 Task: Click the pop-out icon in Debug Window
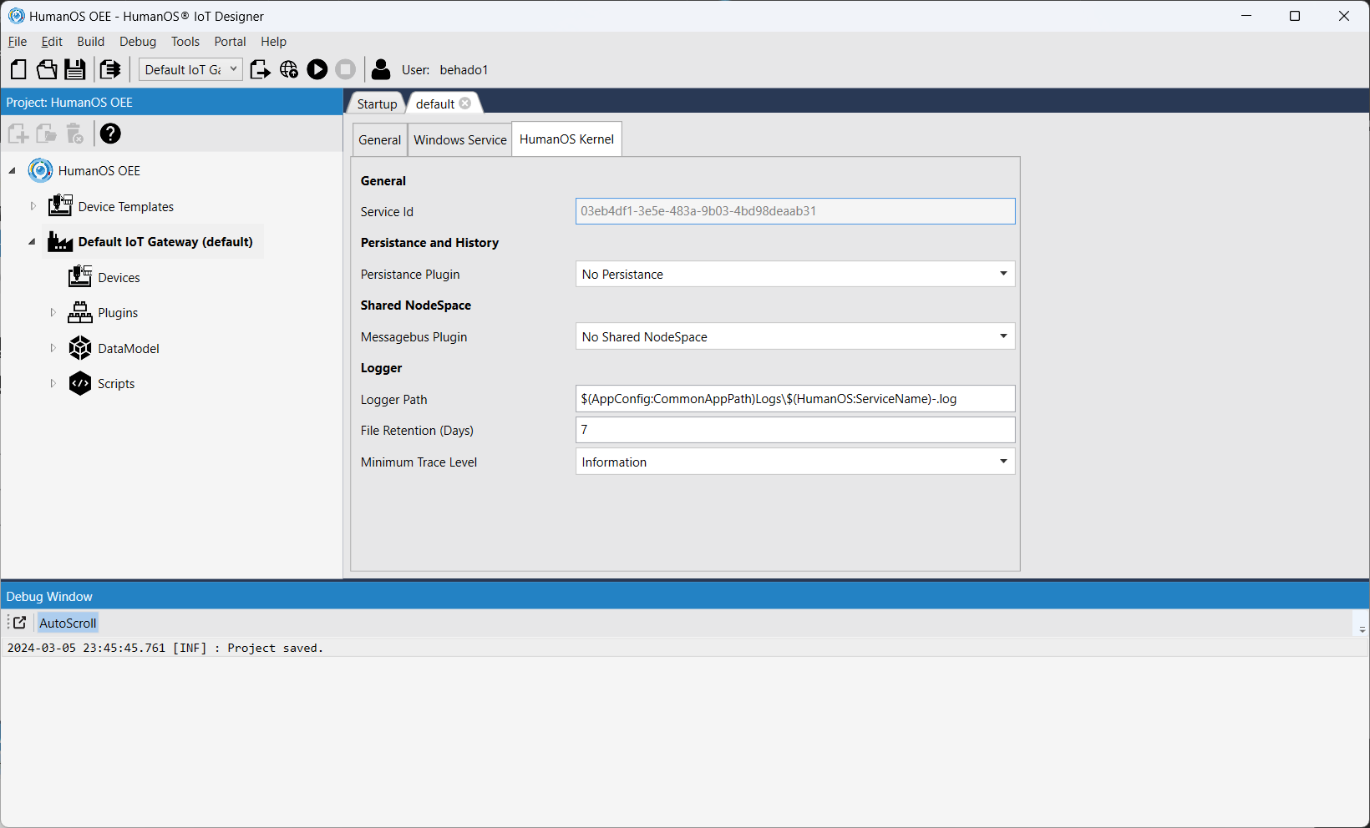pyautogui.click(x=19, y=623)
